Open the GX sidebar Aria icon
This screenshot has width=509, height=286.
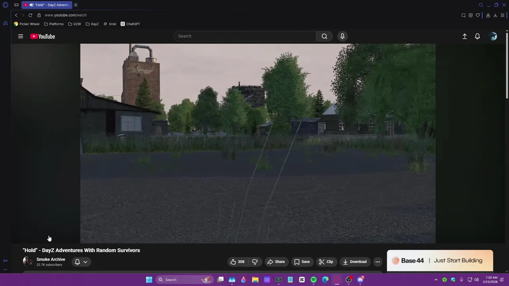coord(5,23)
